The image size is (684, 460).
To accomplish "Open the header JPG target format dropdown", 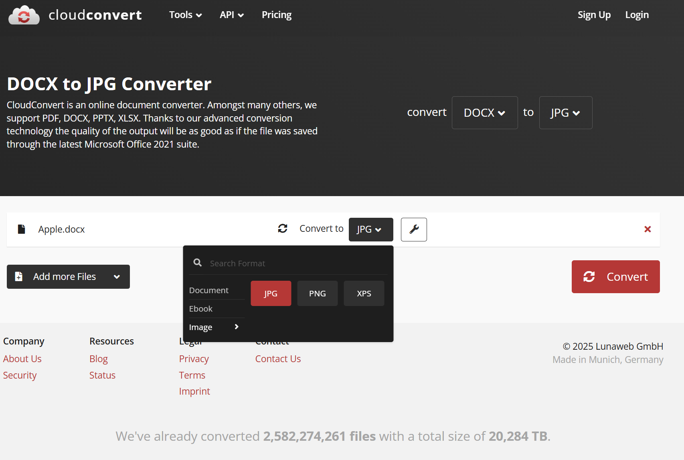I will 565,113.
